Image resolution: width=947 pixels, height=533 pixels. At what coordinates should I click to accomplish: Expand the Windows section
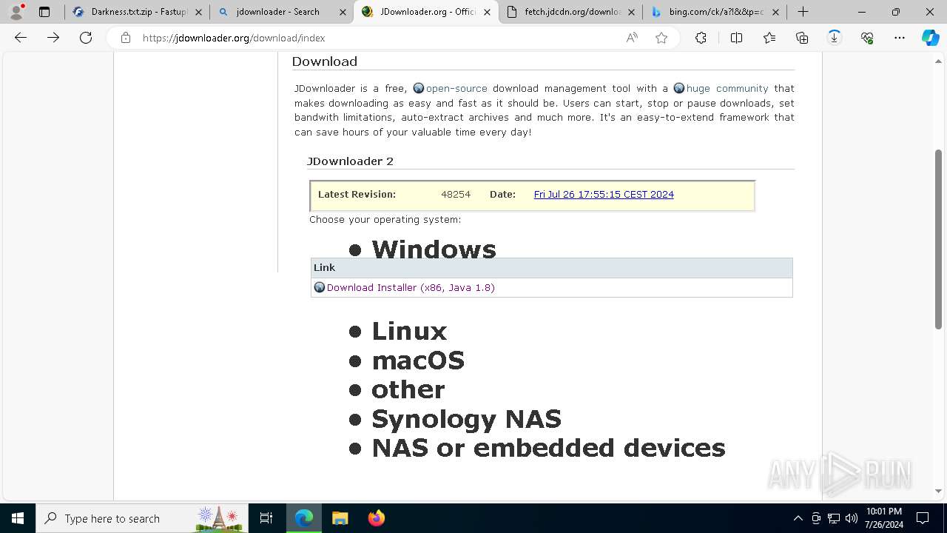click(x=434, y=249)
